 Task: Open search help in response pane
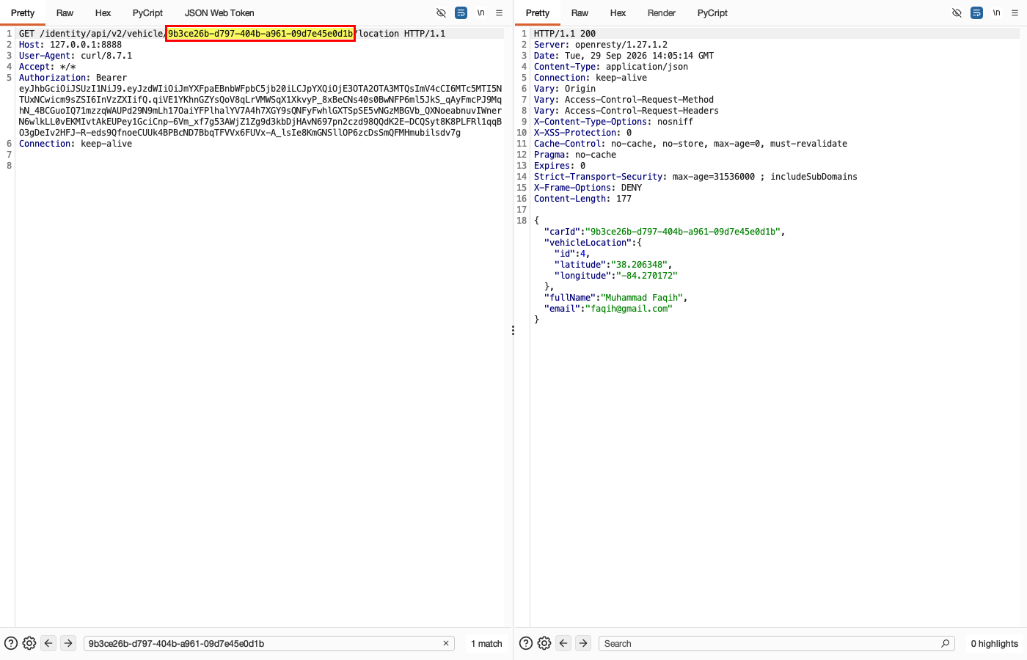[526, 643]
